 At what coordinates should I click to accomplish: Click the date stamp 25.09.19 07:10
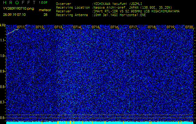coord(14,15)
